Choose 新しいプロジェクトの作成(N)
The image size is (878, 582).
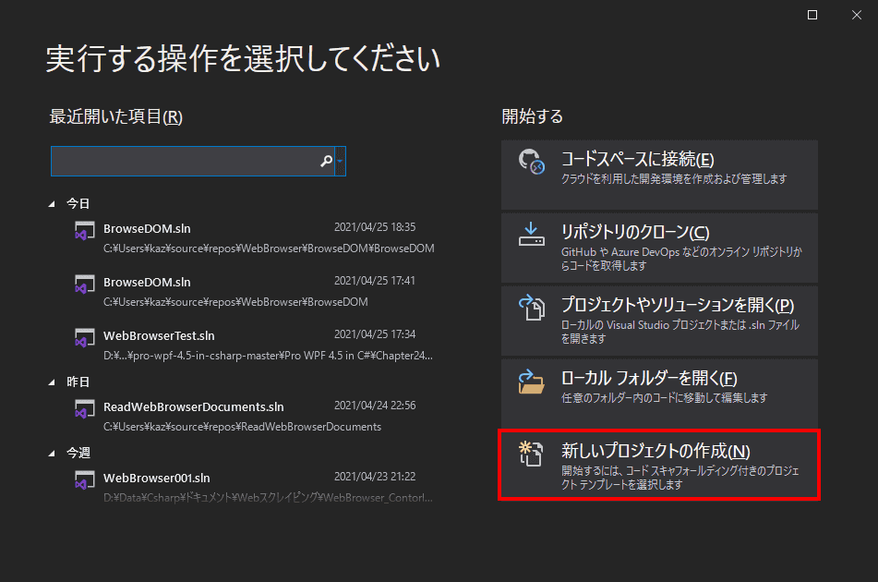(659, 465)
